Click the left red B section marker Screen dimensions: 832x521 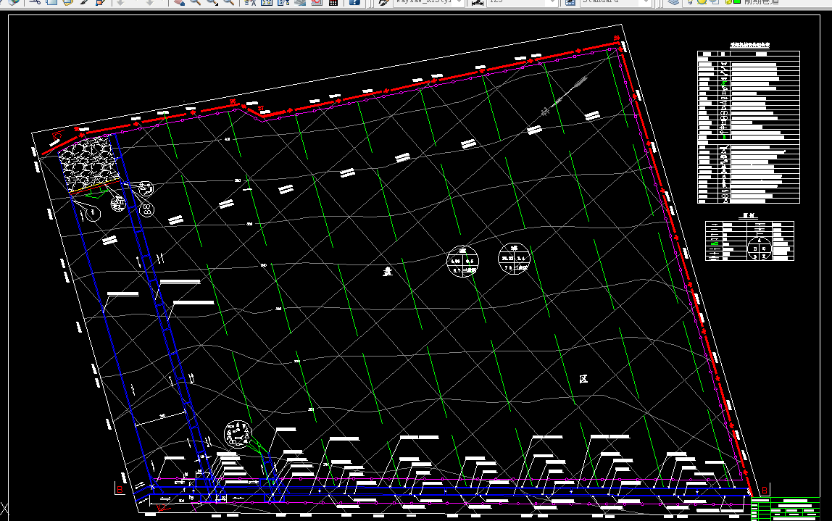[x=120, y=489]
